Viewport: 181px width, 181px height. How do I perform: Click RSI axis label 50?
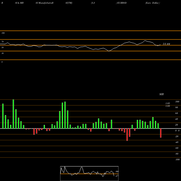3,47
